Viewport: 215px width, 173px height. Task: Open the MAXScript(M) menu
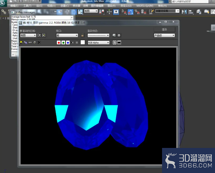click(x=145, y=6)
